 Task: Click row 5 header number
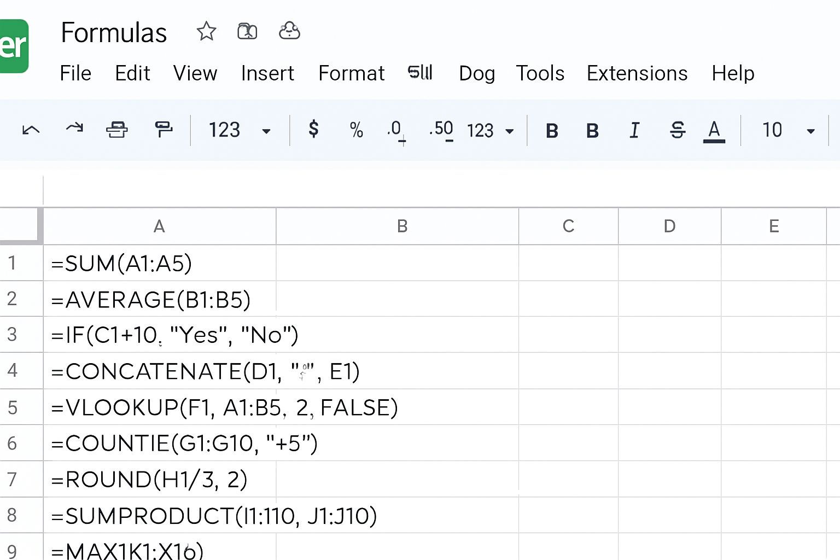coord(13,407)
